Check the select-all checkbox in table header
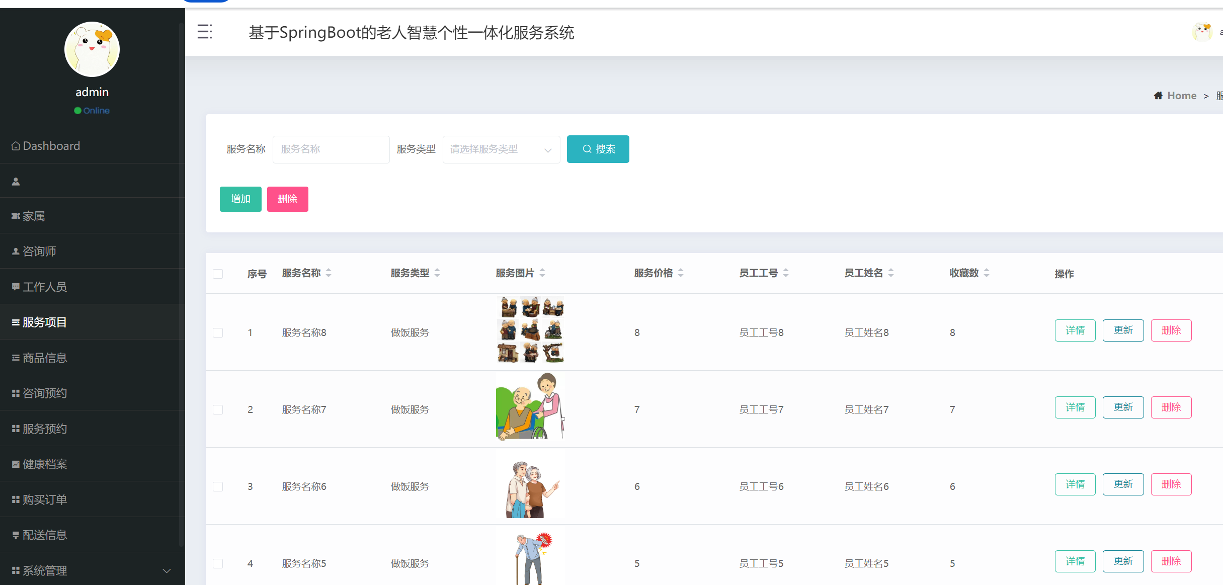This screenshot has width=1223, height=585. coord(218,274)
